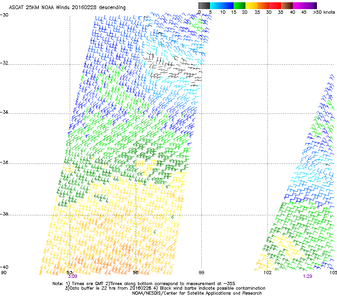Click the NOAA/NESDIS credit line

pyautogui.click(x=197, y=293)
